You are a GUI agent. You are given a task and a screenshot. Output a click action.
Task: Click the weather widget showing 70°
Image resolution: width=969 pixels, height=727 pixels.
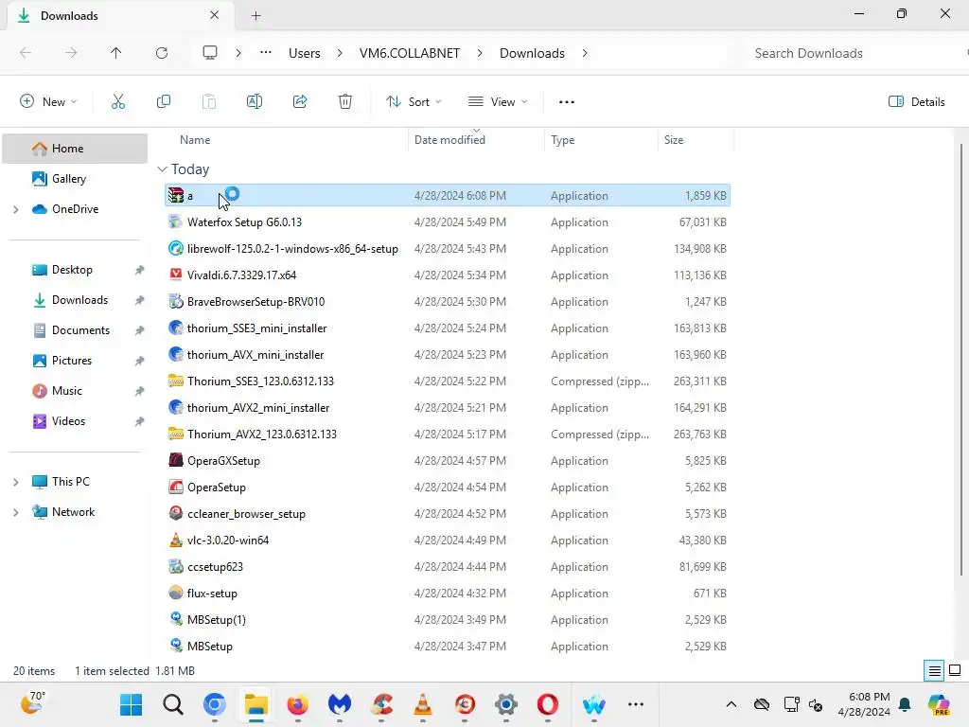(33, 703)
